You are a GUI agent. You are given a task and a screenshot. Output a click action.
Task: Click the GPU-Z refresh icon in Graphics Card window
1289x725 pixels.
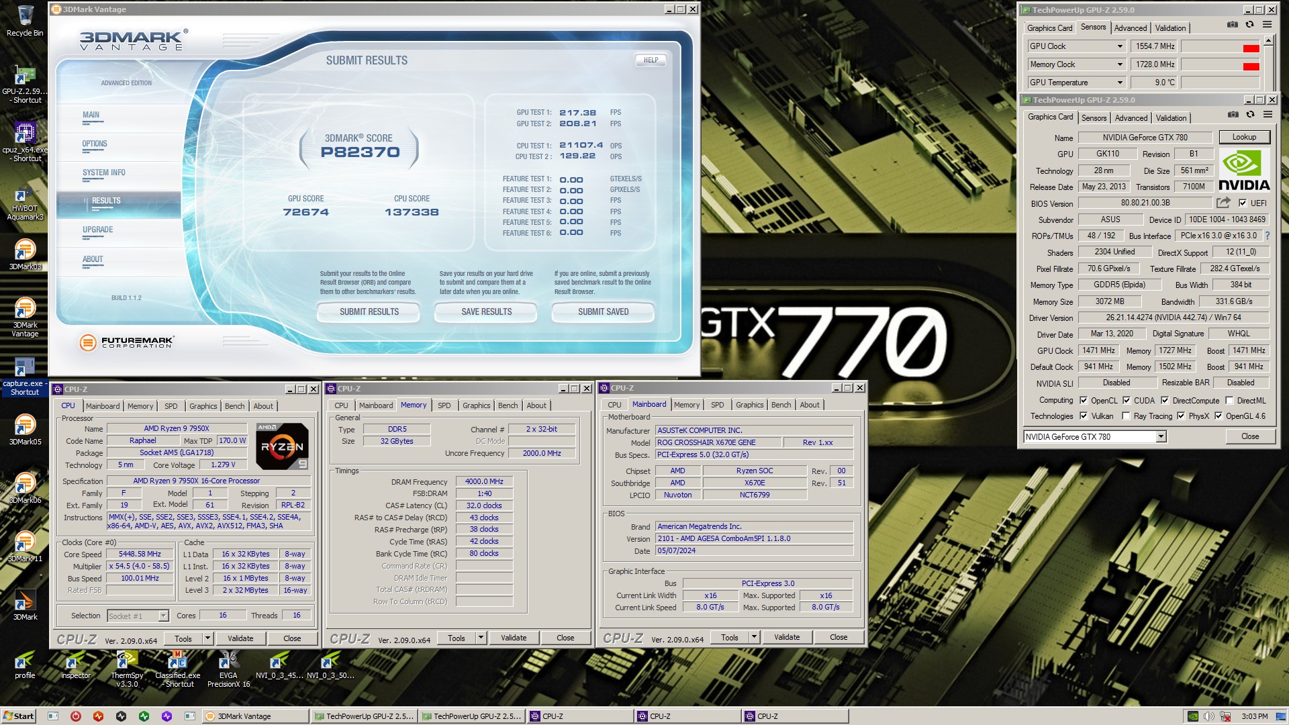click(1250, 115)
